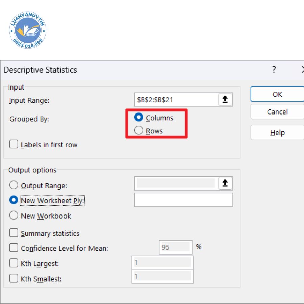Select the Columns grouping option

[x=139, y=118]
